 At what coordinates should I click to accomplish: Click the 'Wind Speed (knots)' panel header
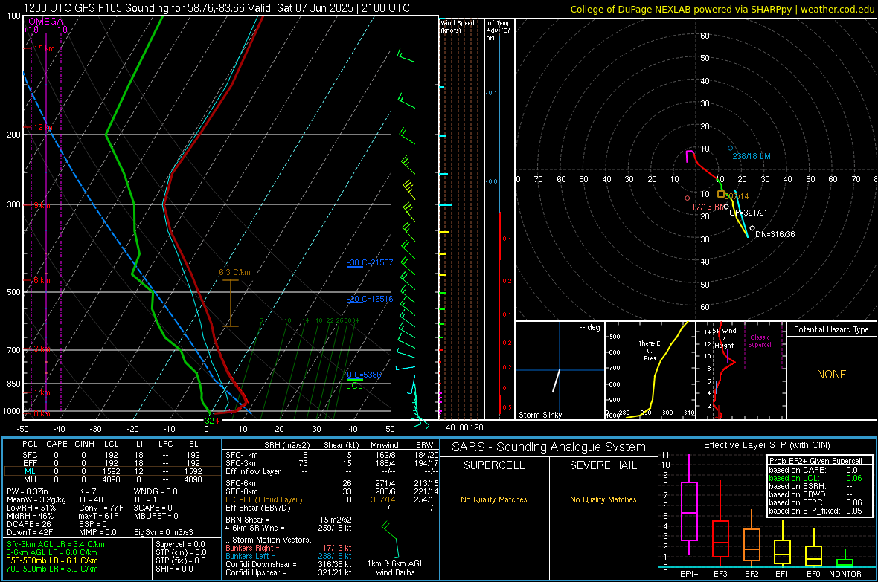(x=458, y=26)
